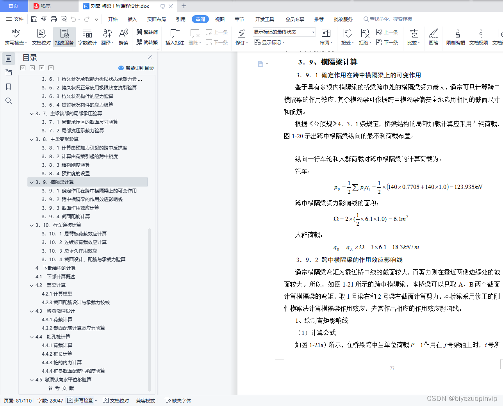The height and width of the screenshot is (406, 503).
Task: Switch to the 页面布局 ribbon tab
Action: 157,19
